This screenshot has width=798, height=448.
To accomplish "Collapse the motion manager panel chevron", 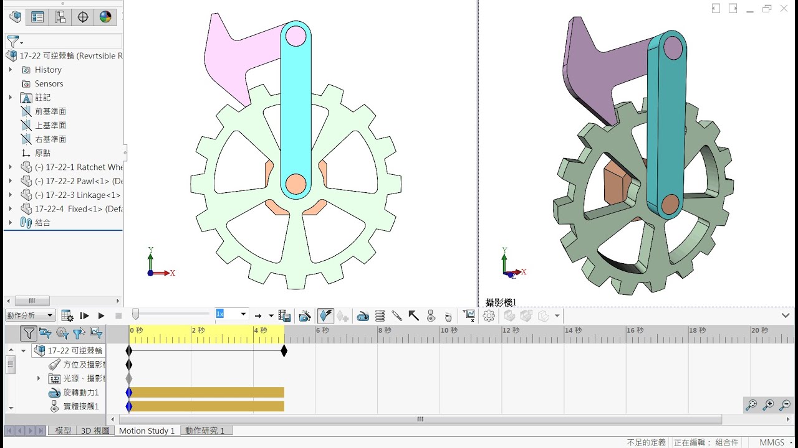I will pyautogui.click(x=786, y=315).
